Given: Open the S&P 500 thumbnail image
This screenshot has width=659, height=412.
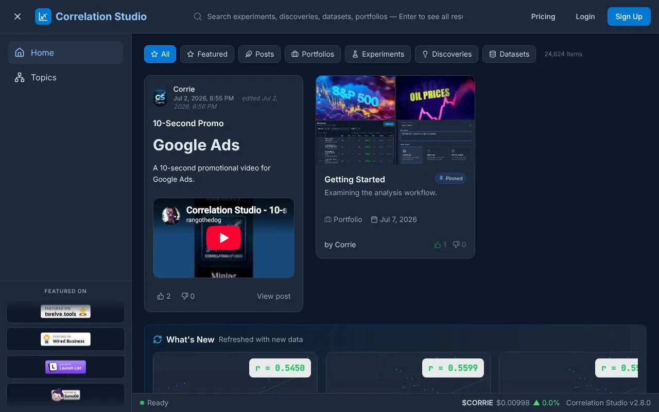Looking at the screenshot, I should (356, 98).
